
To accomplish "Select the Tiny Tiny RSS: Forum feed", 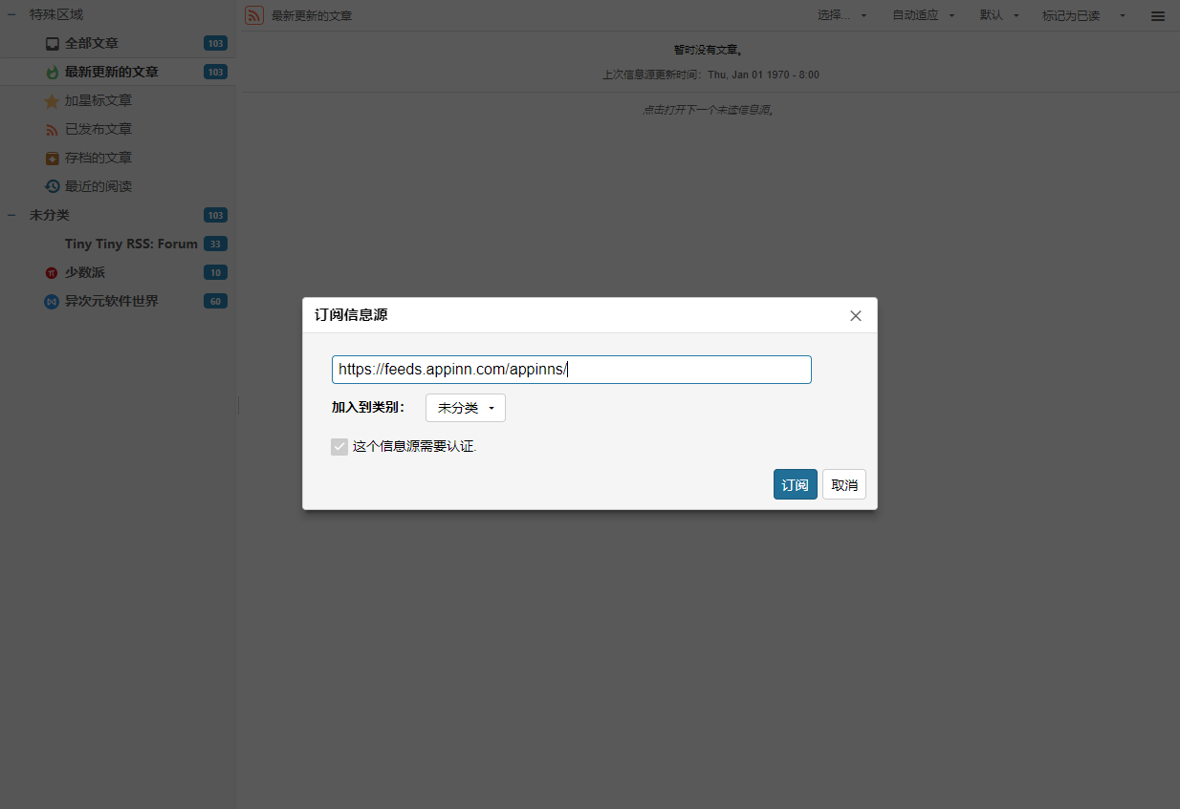I will tap(131, 245).
